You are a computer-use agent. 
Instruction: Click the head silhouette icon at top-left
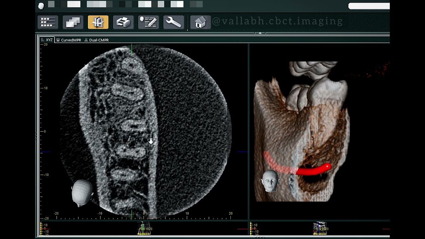41,6
